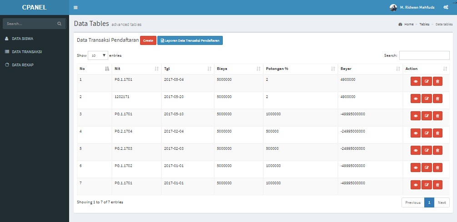This screenshot has height=222, width=457.
Task: Sort table by No column
Action: 94,69
